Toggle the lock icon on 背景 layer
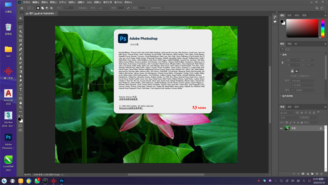328x185 pixels. [x=321, y=128]
